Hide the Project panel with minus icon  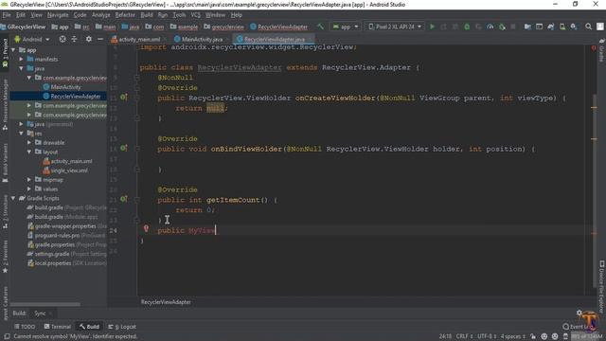click(x=100, y=39)
